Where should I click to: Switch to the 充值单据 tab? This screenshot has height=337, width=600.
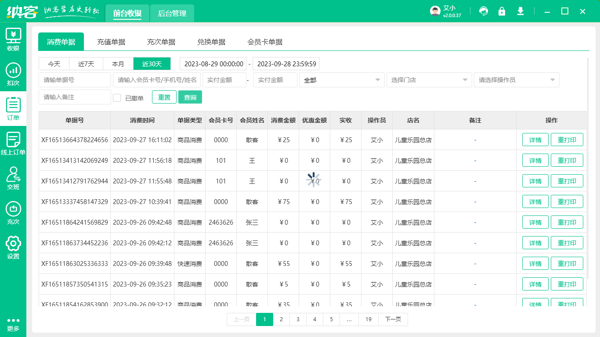click(111, 42)
